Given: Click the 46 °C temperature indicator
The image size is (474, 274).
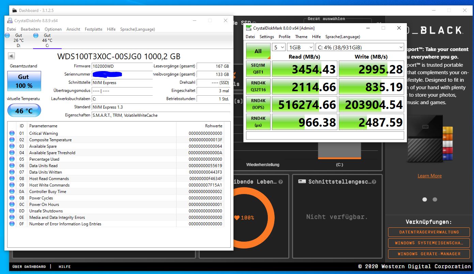Looking at the screenshot, I should tap(24, 110).
